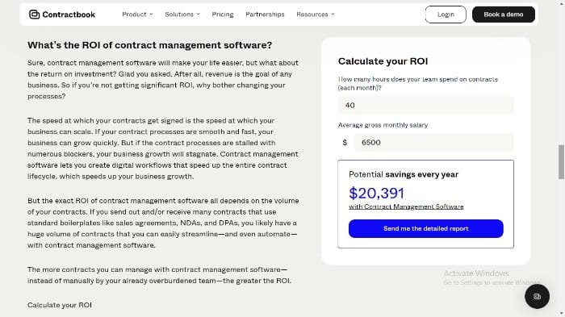The width and height of the screenshot is (565, 317).
Task: Focus the monthly salary field
Action: click(x=434, y=142)
